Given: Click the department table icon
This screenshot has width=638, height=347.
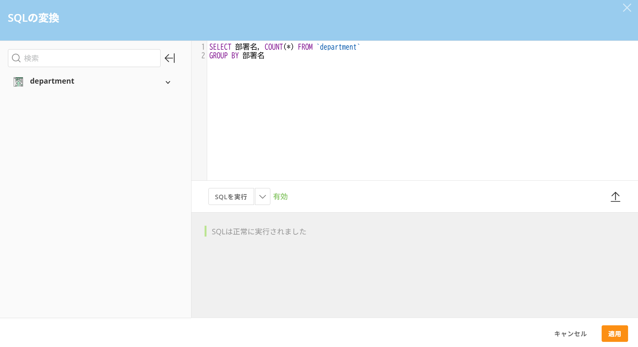Looking at the screenshot, I should coord(19,82).
